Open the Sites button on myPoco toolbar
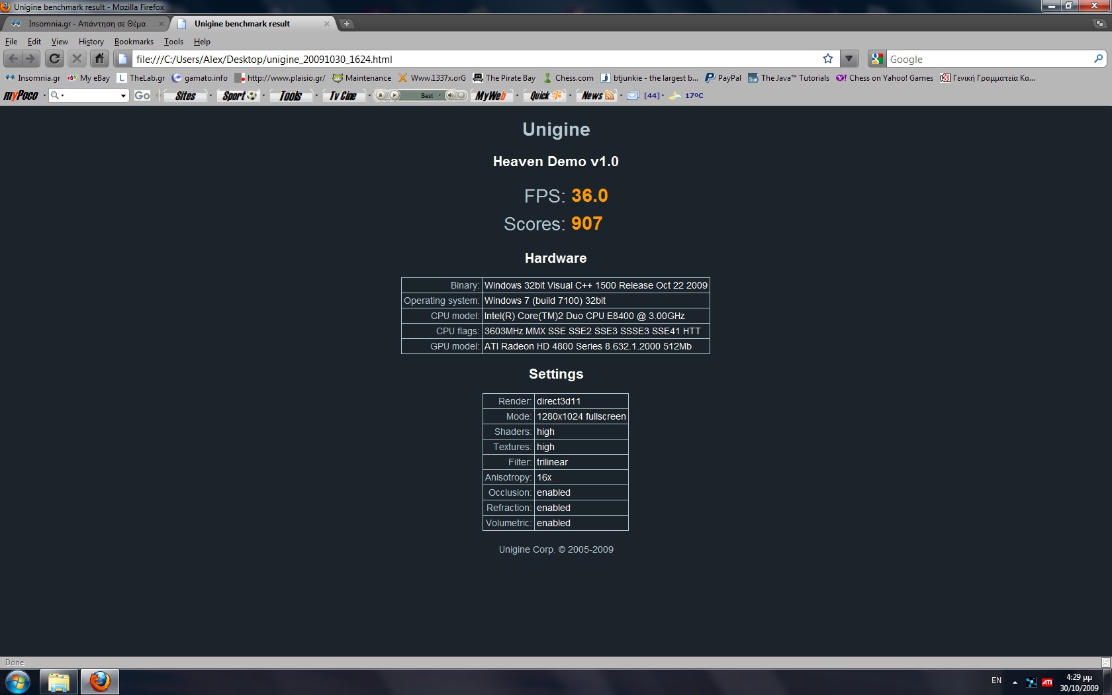1112x695 pixels. click(x=185, y=95)
